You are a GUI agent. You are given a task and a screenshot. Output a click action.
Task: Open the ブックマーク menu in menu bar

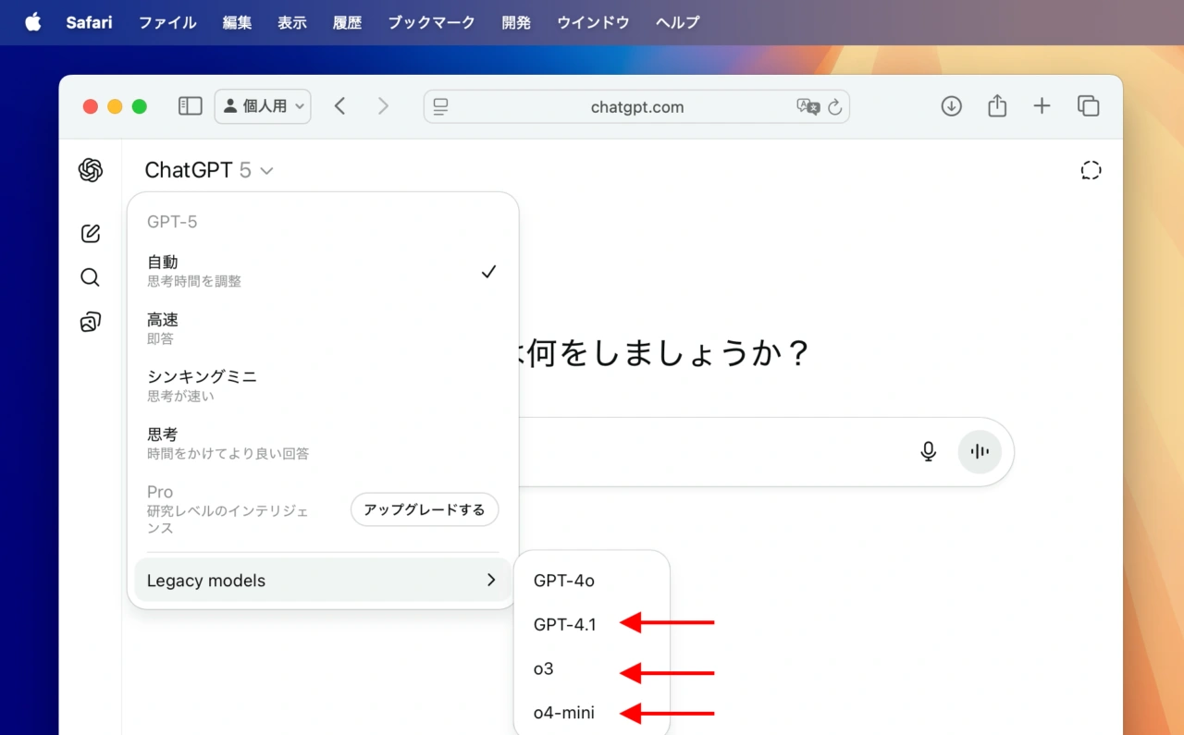click(431, 22)
